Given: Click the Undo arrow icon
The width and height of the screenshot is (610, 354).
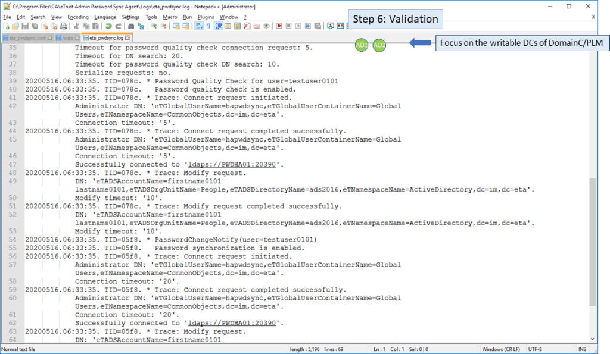Looking at the screenshot, I should tap(108, 26).
